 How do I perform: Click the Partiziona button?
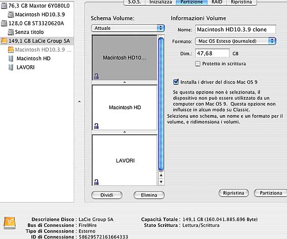click(x=271, y=193)
